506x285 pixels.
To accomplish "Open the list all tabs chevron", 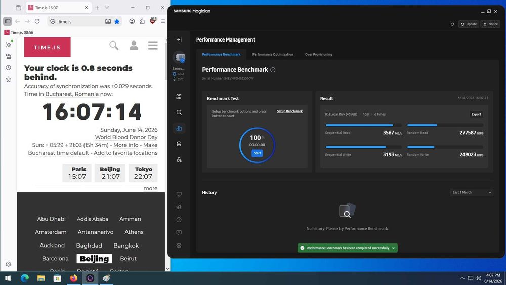I will (107, 8).
